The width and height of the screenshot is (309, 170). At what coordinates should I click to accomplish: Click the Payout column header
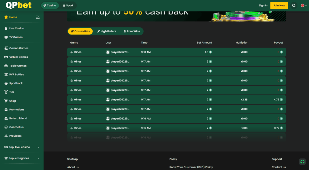[x=278, y=43]
